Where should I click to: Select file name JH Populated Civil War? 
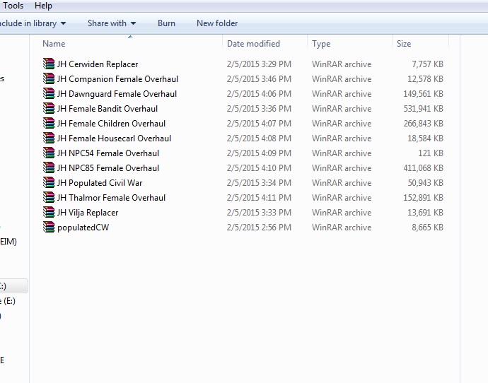pos(100,183)
